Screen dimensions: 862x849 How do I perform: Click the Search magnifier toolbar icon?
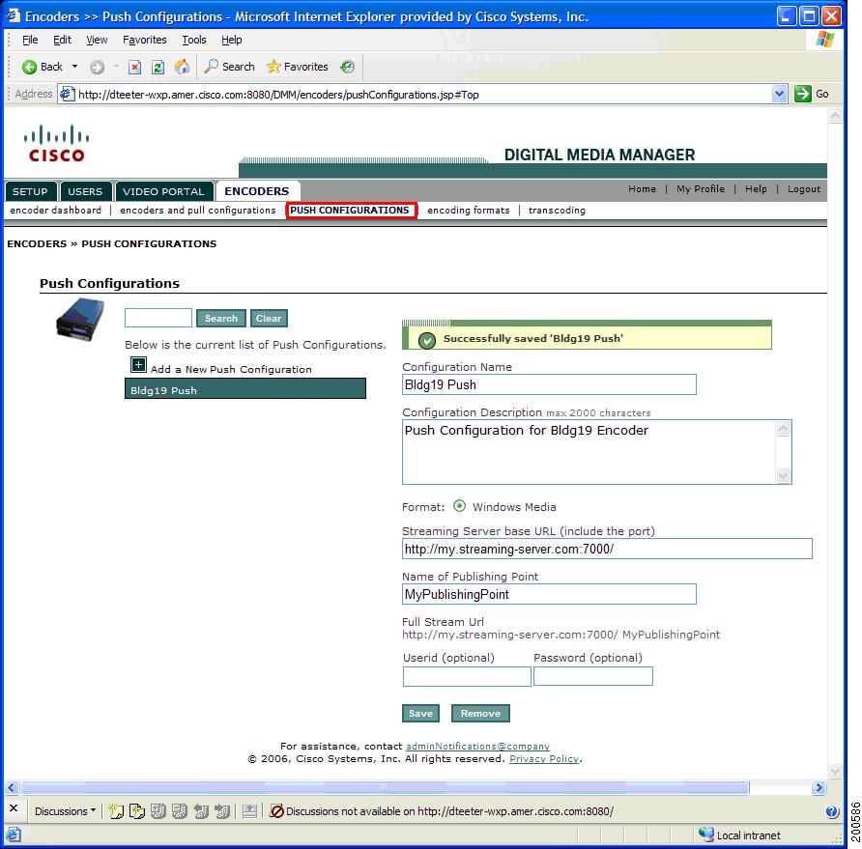click(x=211, y=67)
